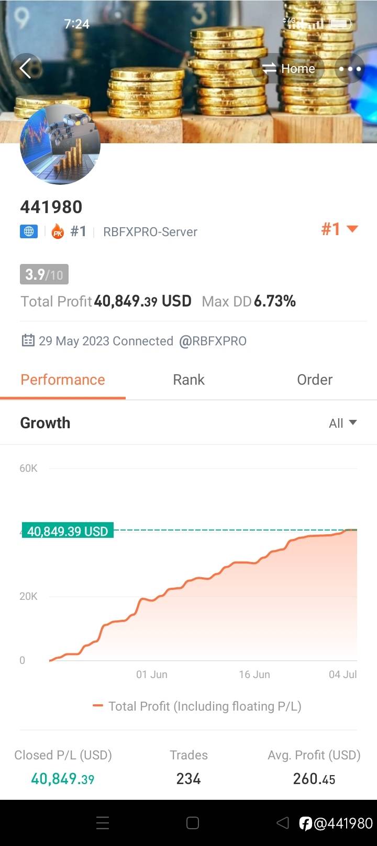Tap the PK flame badge icon
Screen dimensions: 377x846
[58, 231]
